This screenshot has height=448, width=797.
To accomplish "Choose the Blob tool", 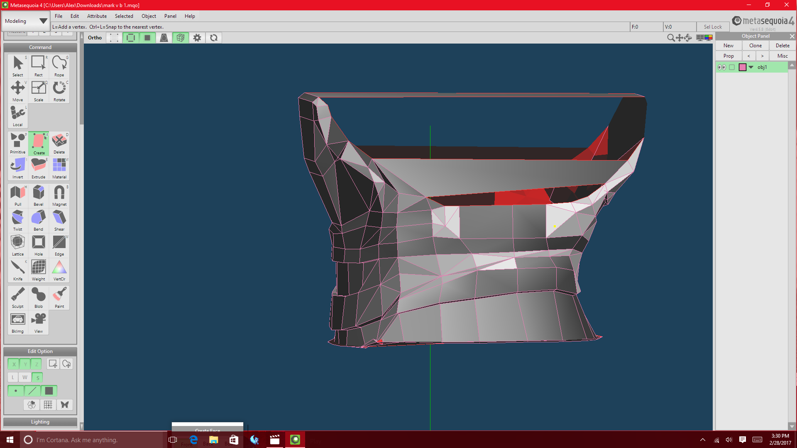I will pyautogui.click(x=39, y=297).
